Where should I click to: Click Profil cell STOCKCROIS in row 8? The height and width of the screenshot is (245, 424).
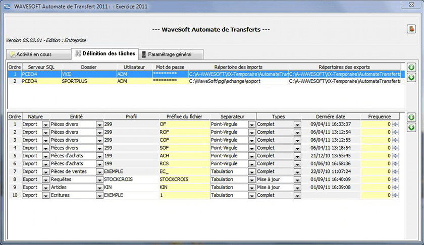tap(131, 179)
